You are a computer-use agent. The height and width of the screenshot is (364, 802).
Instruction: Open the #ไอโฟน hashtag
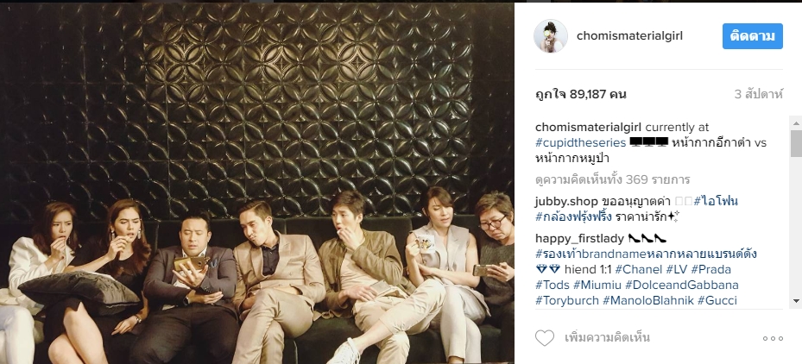[x=716, y=202]
